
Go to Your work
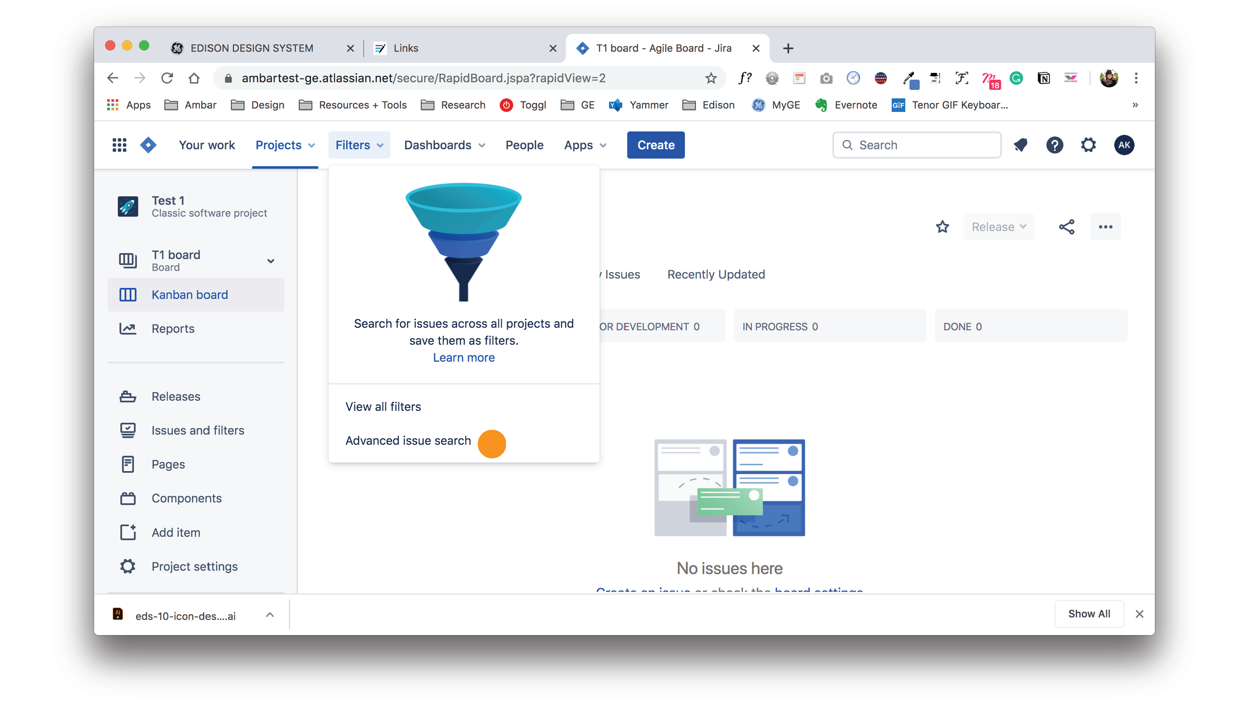207,145
